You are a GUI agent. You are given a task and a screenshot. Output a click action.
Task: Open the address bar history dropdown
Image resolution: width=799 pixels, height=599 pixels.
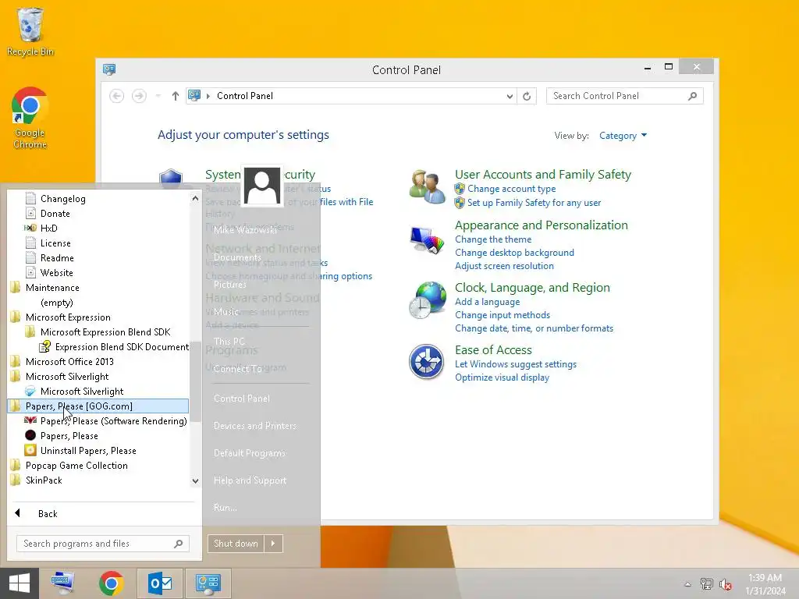(x=510, y=96)
